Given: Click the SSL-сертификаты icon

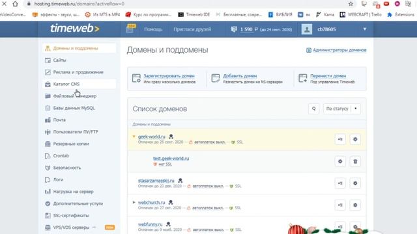Looking at the screenshot, I should click(x=48, y=215).
